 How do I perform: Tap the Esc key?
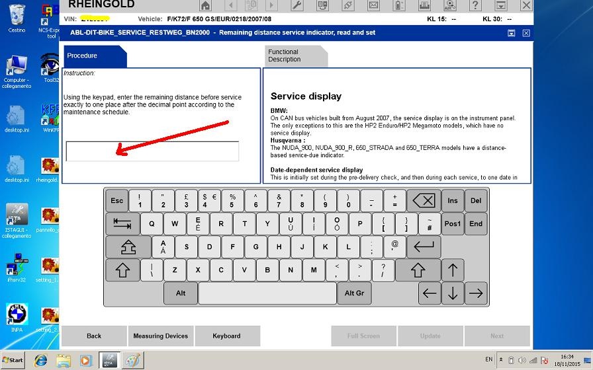point(117,200)
